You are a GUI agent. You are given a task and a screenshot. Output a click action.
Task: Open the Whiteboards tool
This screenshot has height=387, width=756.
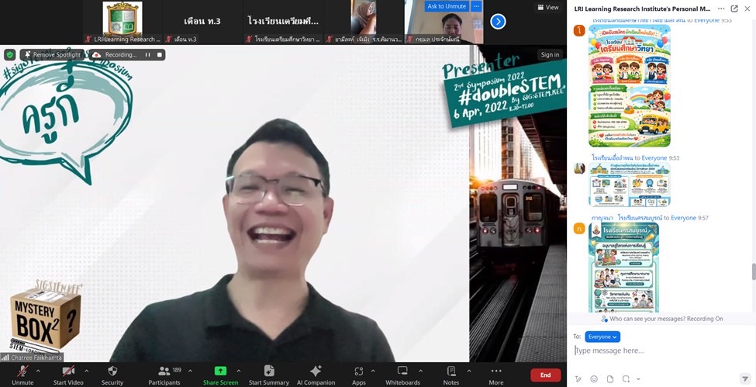[402, 371]
